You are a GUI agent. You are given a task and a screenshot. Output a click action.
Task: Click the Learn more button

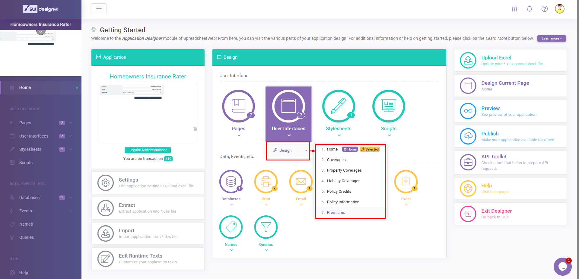tap(551, 39)
